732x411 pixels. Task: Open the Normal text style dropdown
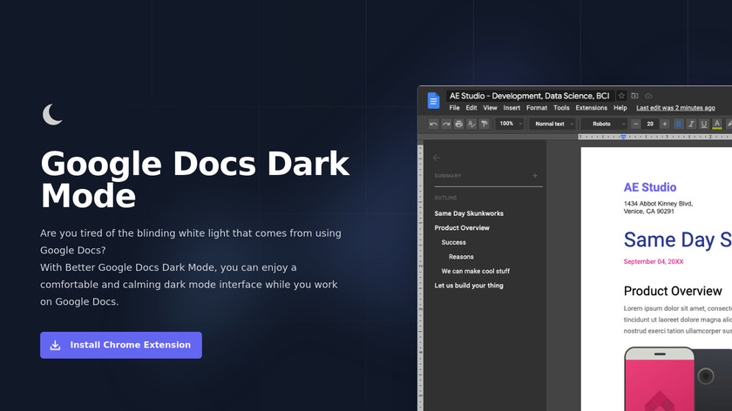tap(552, 125)
